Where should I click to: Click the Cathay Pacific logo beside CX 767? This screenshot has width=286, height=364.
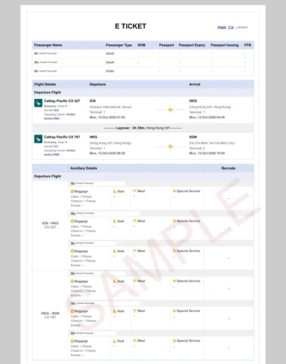coord(38,139)
